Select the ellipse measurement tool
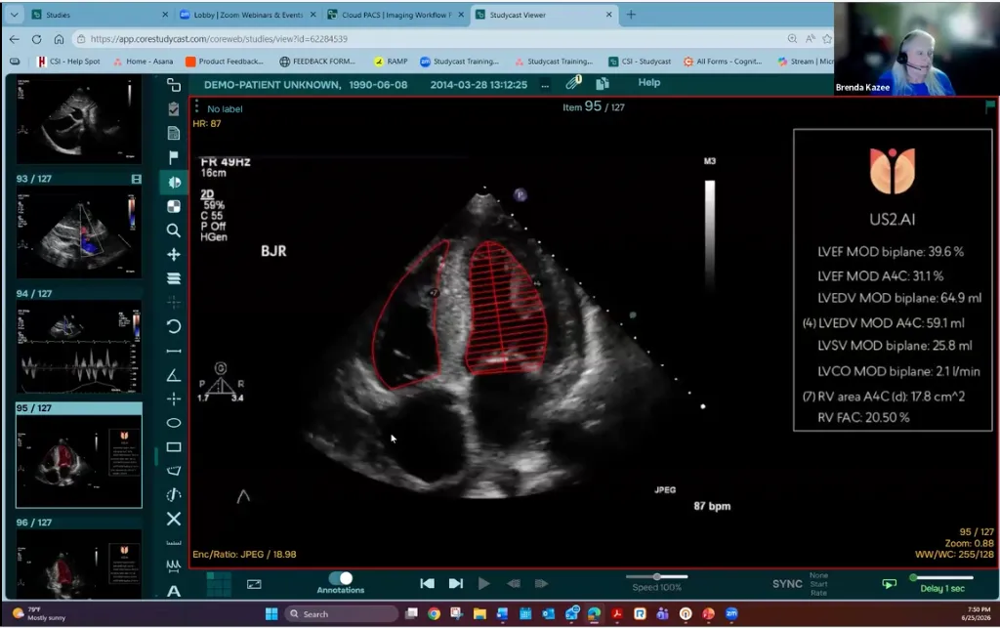Viewport: 1000px width, 628px height. pos(174,423)
